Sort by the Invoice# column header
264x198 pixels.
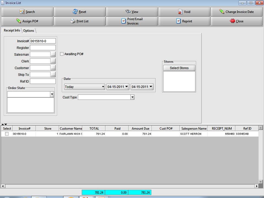(24, 128)
